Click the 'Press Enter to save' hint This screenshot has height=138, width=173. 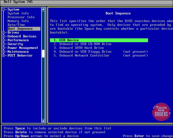148,136
